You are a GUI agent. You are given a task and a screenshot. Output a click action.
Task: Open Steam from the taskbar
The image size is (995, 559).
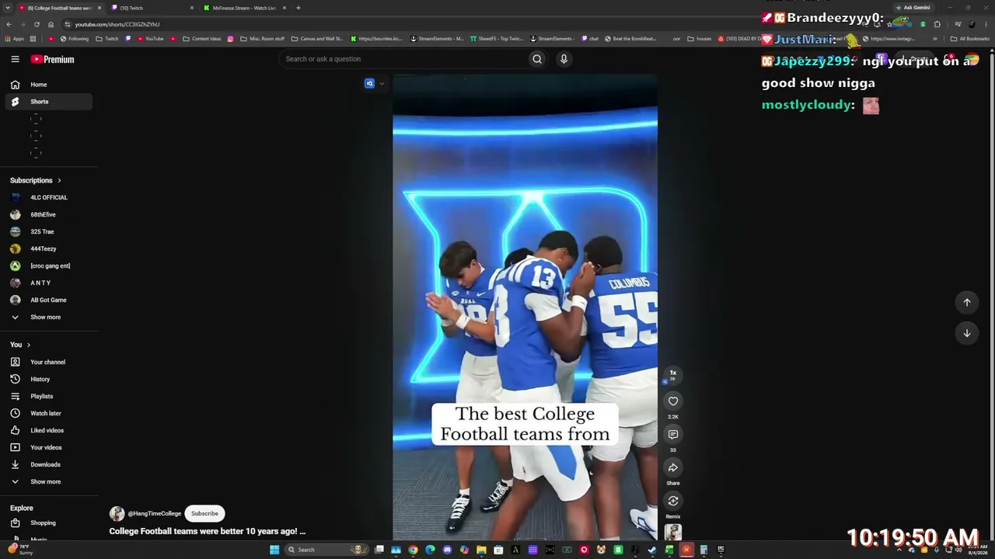pyautogui.click(x=652, y=550)
